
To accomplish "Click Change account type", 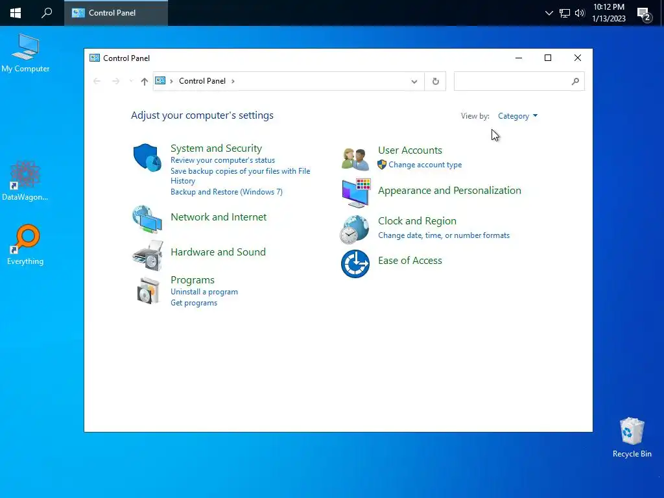I will click(x=425, y=165).
